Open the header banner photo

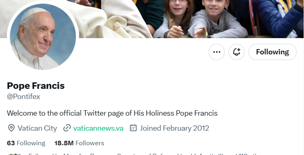click(x=190, y=19)
